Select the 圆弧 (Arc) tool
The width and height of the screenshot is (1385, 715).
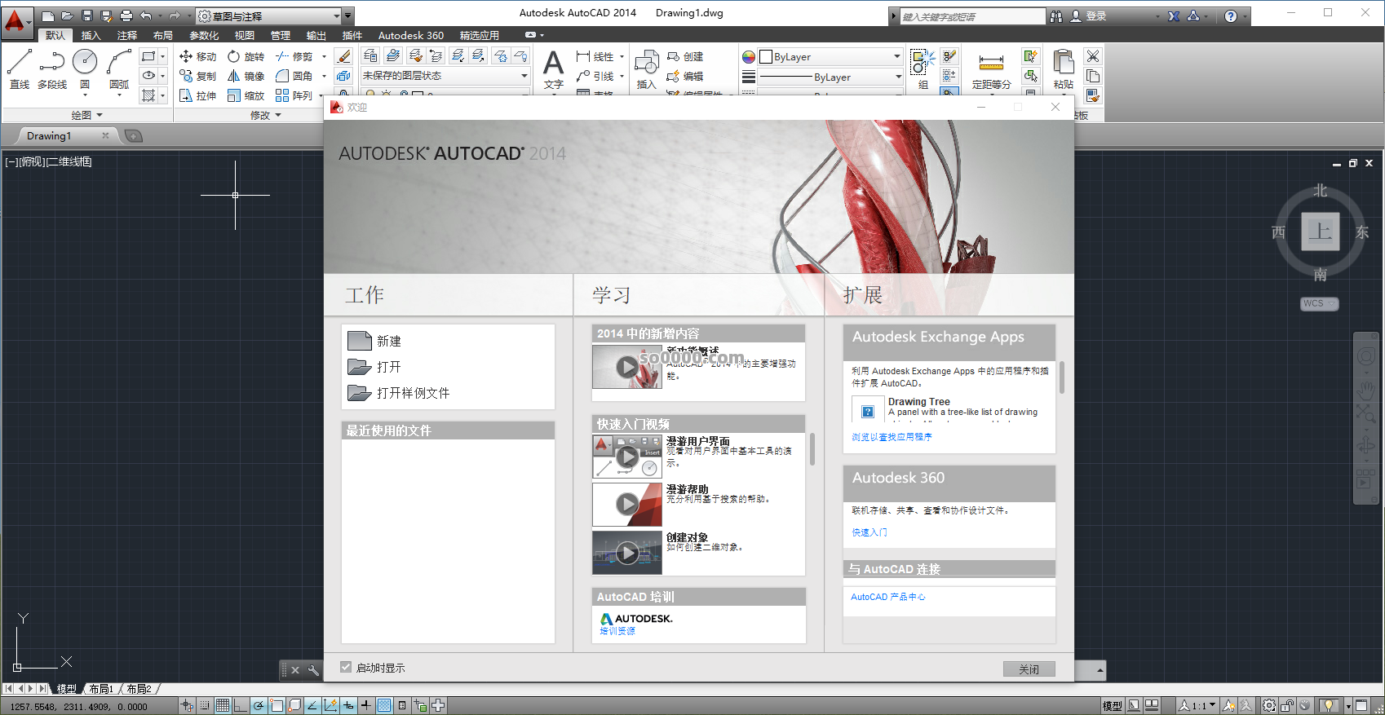click(119, 67)
